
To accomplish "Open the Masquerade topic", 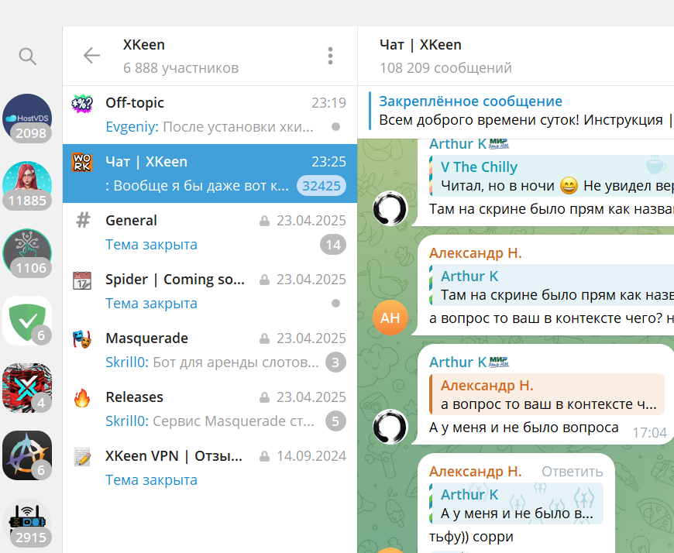I will [x=210, y=350].
